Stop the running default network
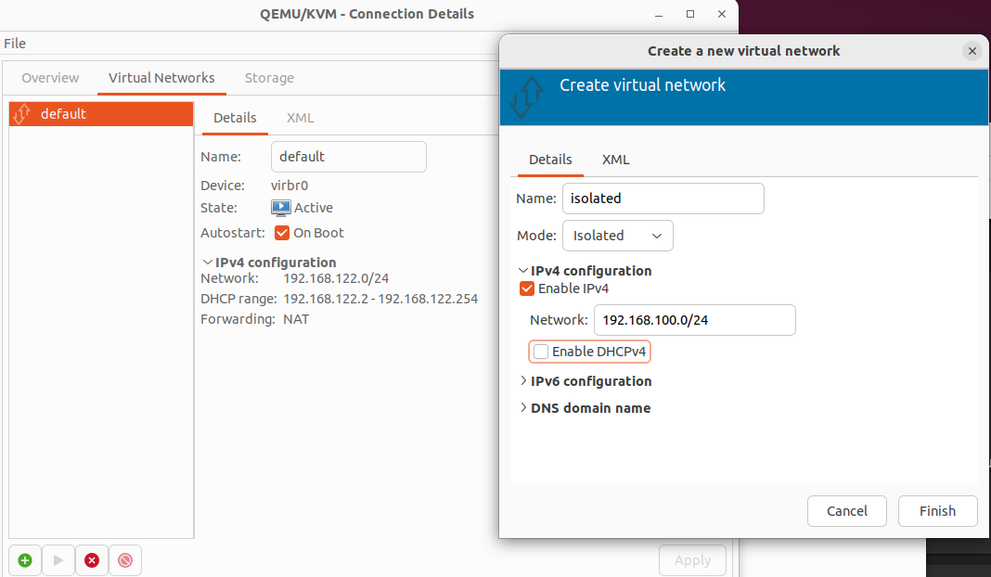 (x=124, y=560)
